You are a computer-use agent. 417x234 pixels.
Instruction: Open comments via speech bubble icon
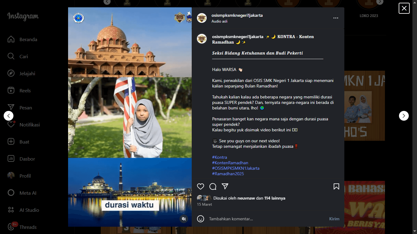[213, 186]
